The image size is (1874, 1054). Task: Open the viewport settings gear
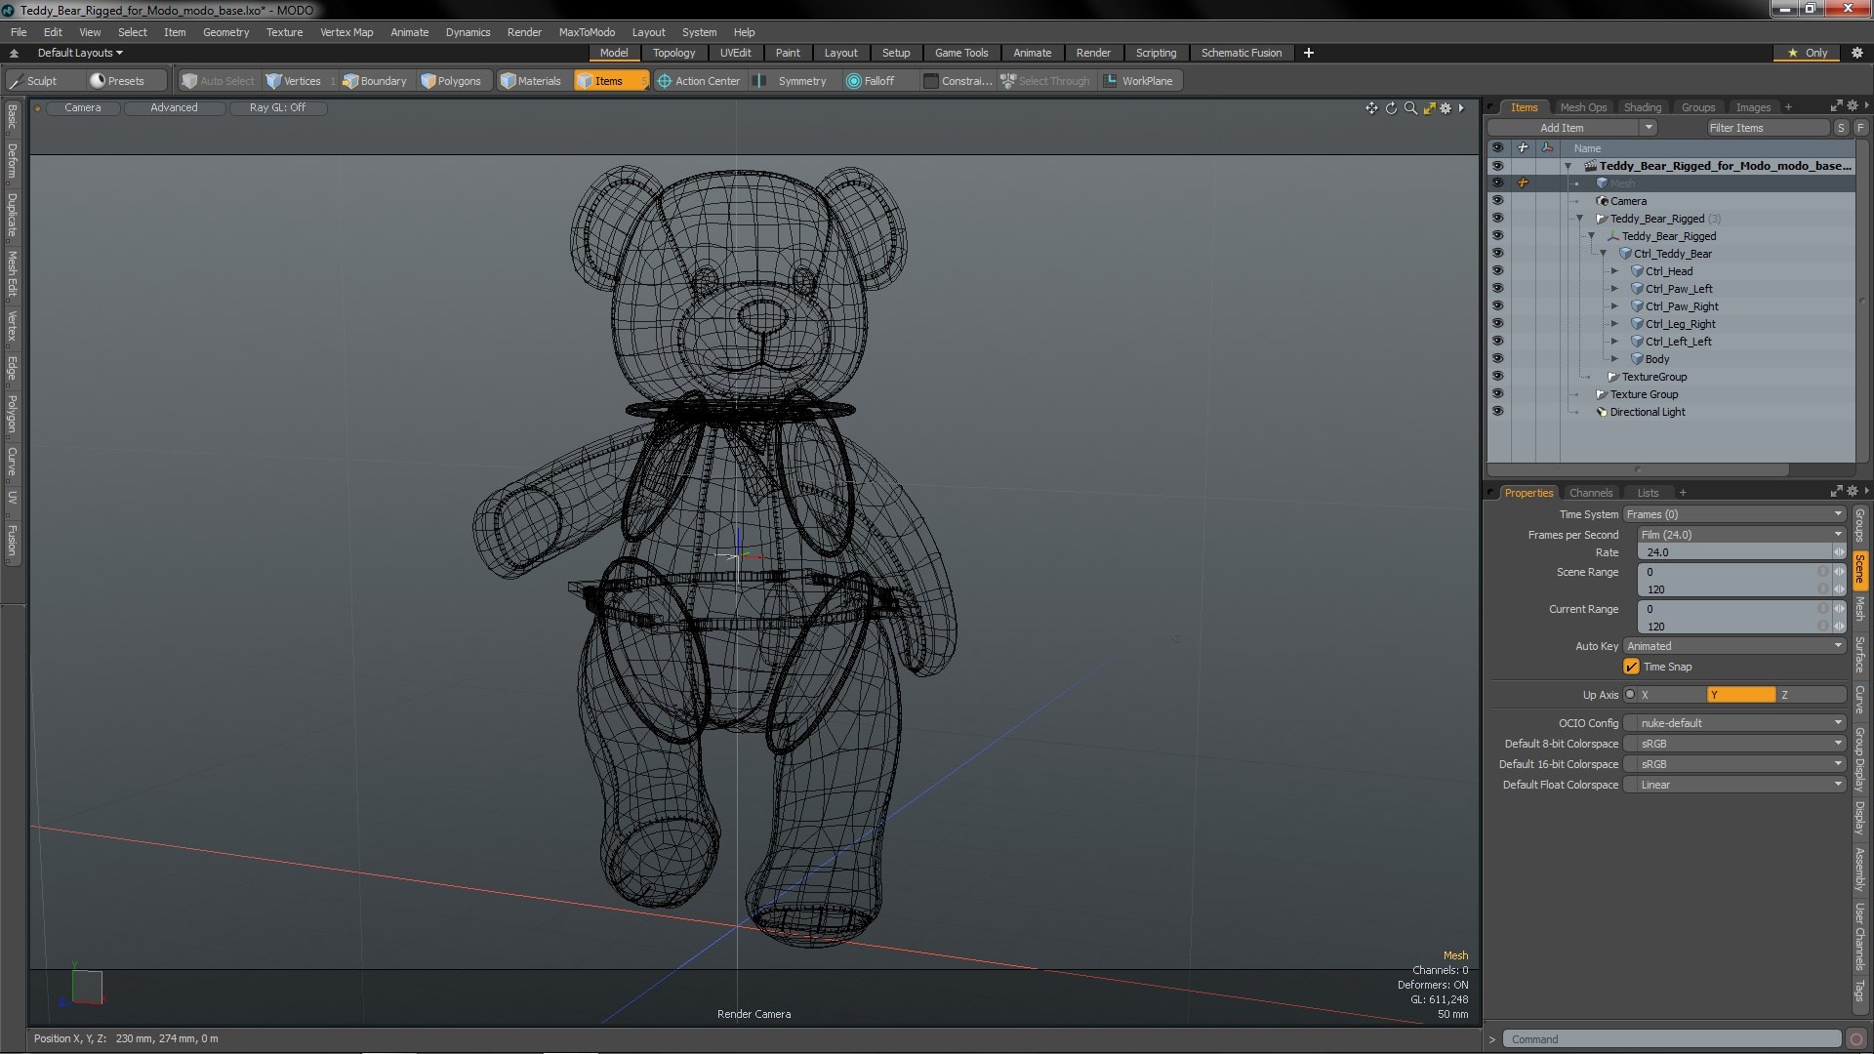1446,108
